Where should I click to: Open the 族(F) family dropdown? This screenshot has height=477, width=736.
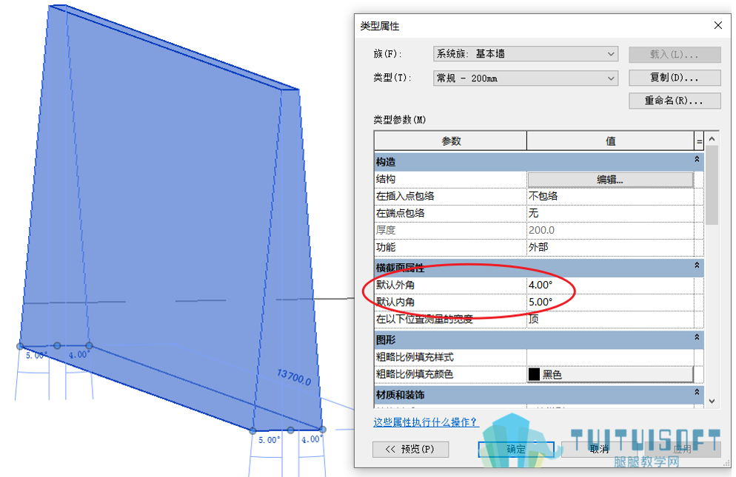click(x=525, y=54)
